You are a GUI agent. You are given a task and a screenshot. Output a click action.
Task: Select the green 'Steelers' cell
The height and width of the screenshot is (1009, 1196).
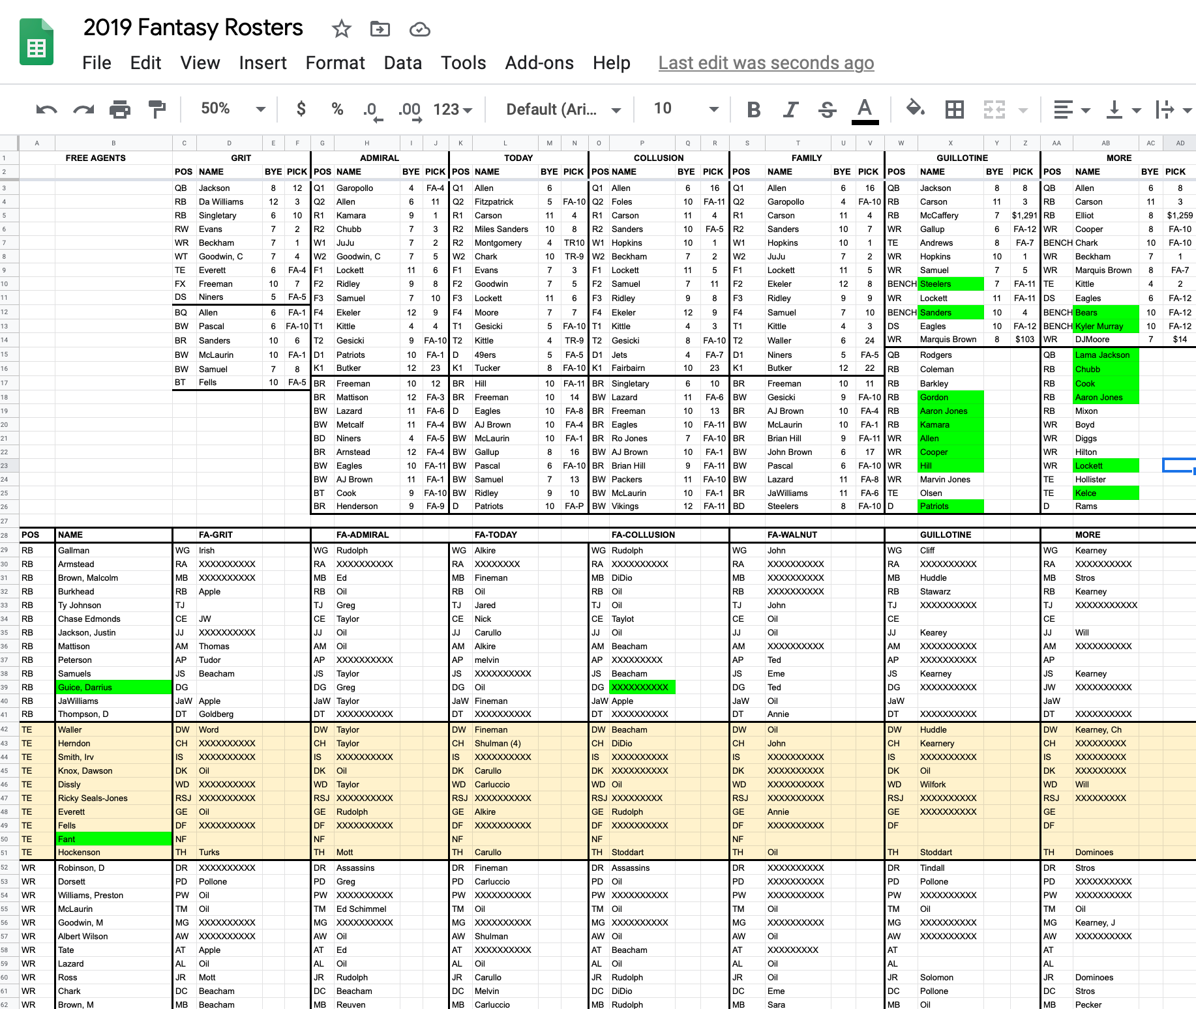tap(951, 284)
